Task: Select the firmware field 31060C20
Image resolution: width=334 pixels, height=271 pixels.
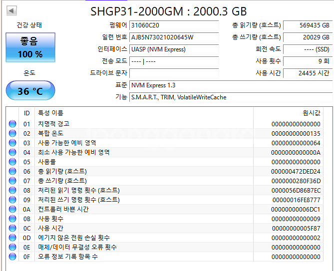Action: click(174, 25)
